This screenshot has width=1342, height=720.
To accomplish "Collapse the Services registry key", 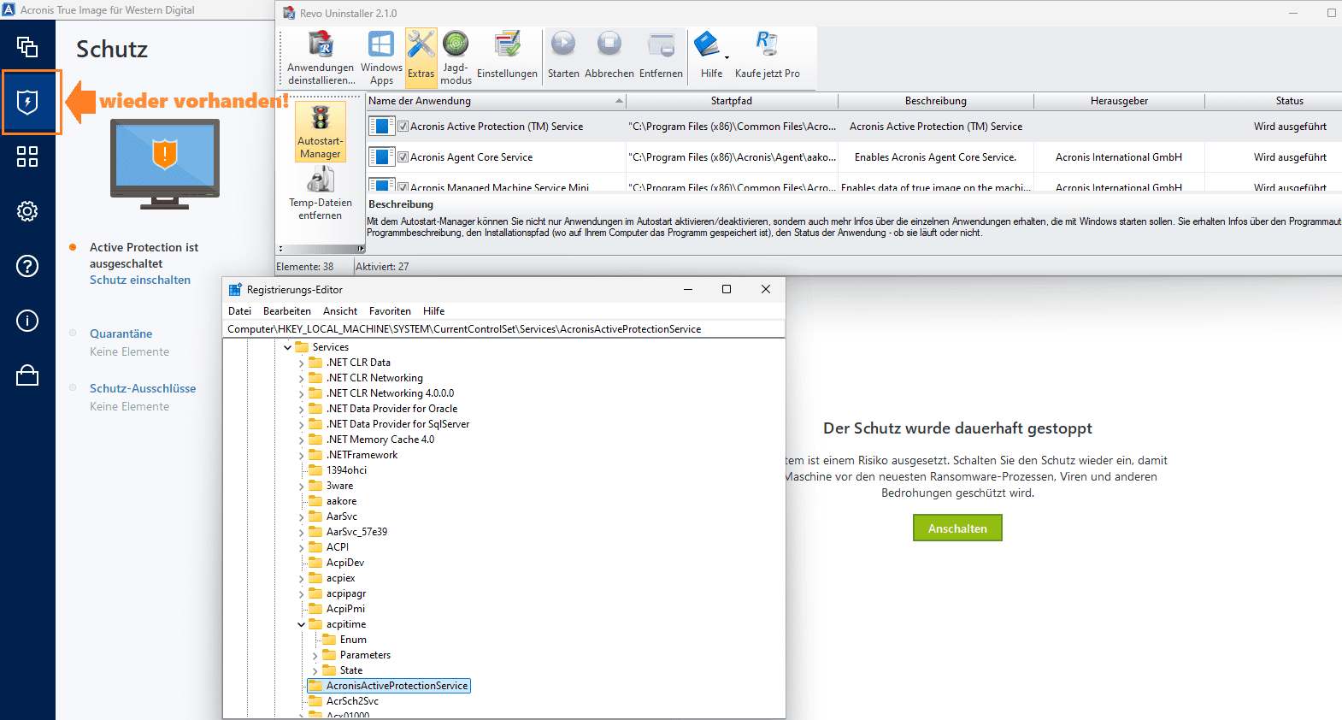I will tap(287, 347).
